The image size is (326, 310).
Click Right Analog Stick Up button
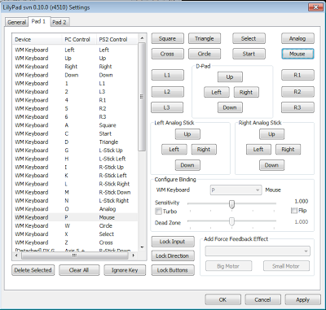tap(271, 134)
